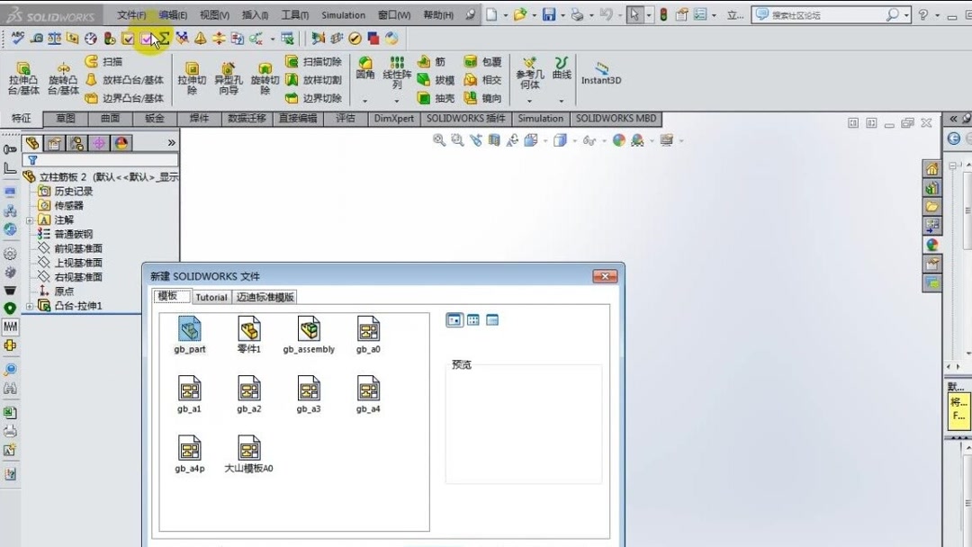Switch template dialog to list view

click(492, 319)
